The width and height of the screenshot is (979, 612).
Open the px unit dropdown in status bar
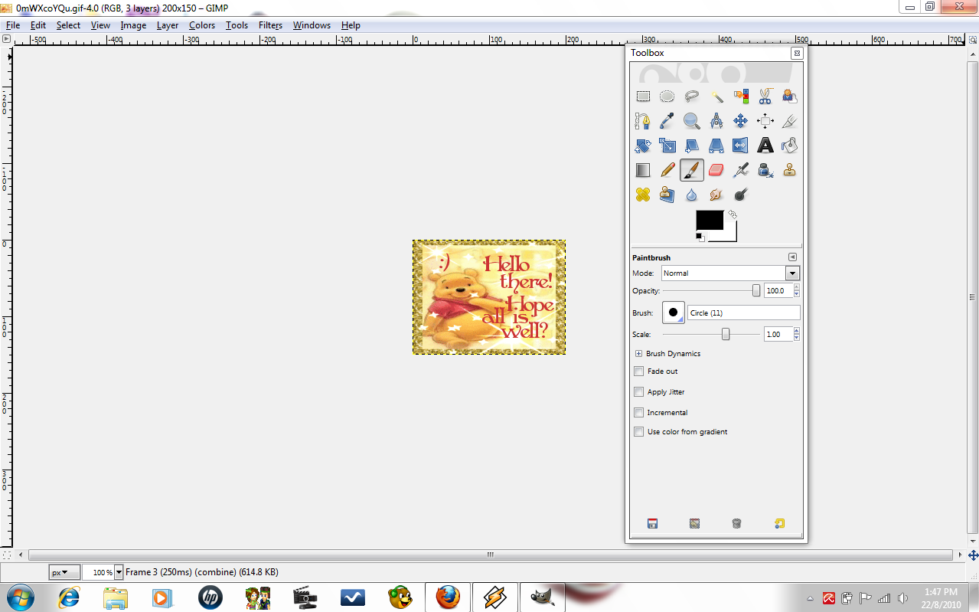point(64,572)
